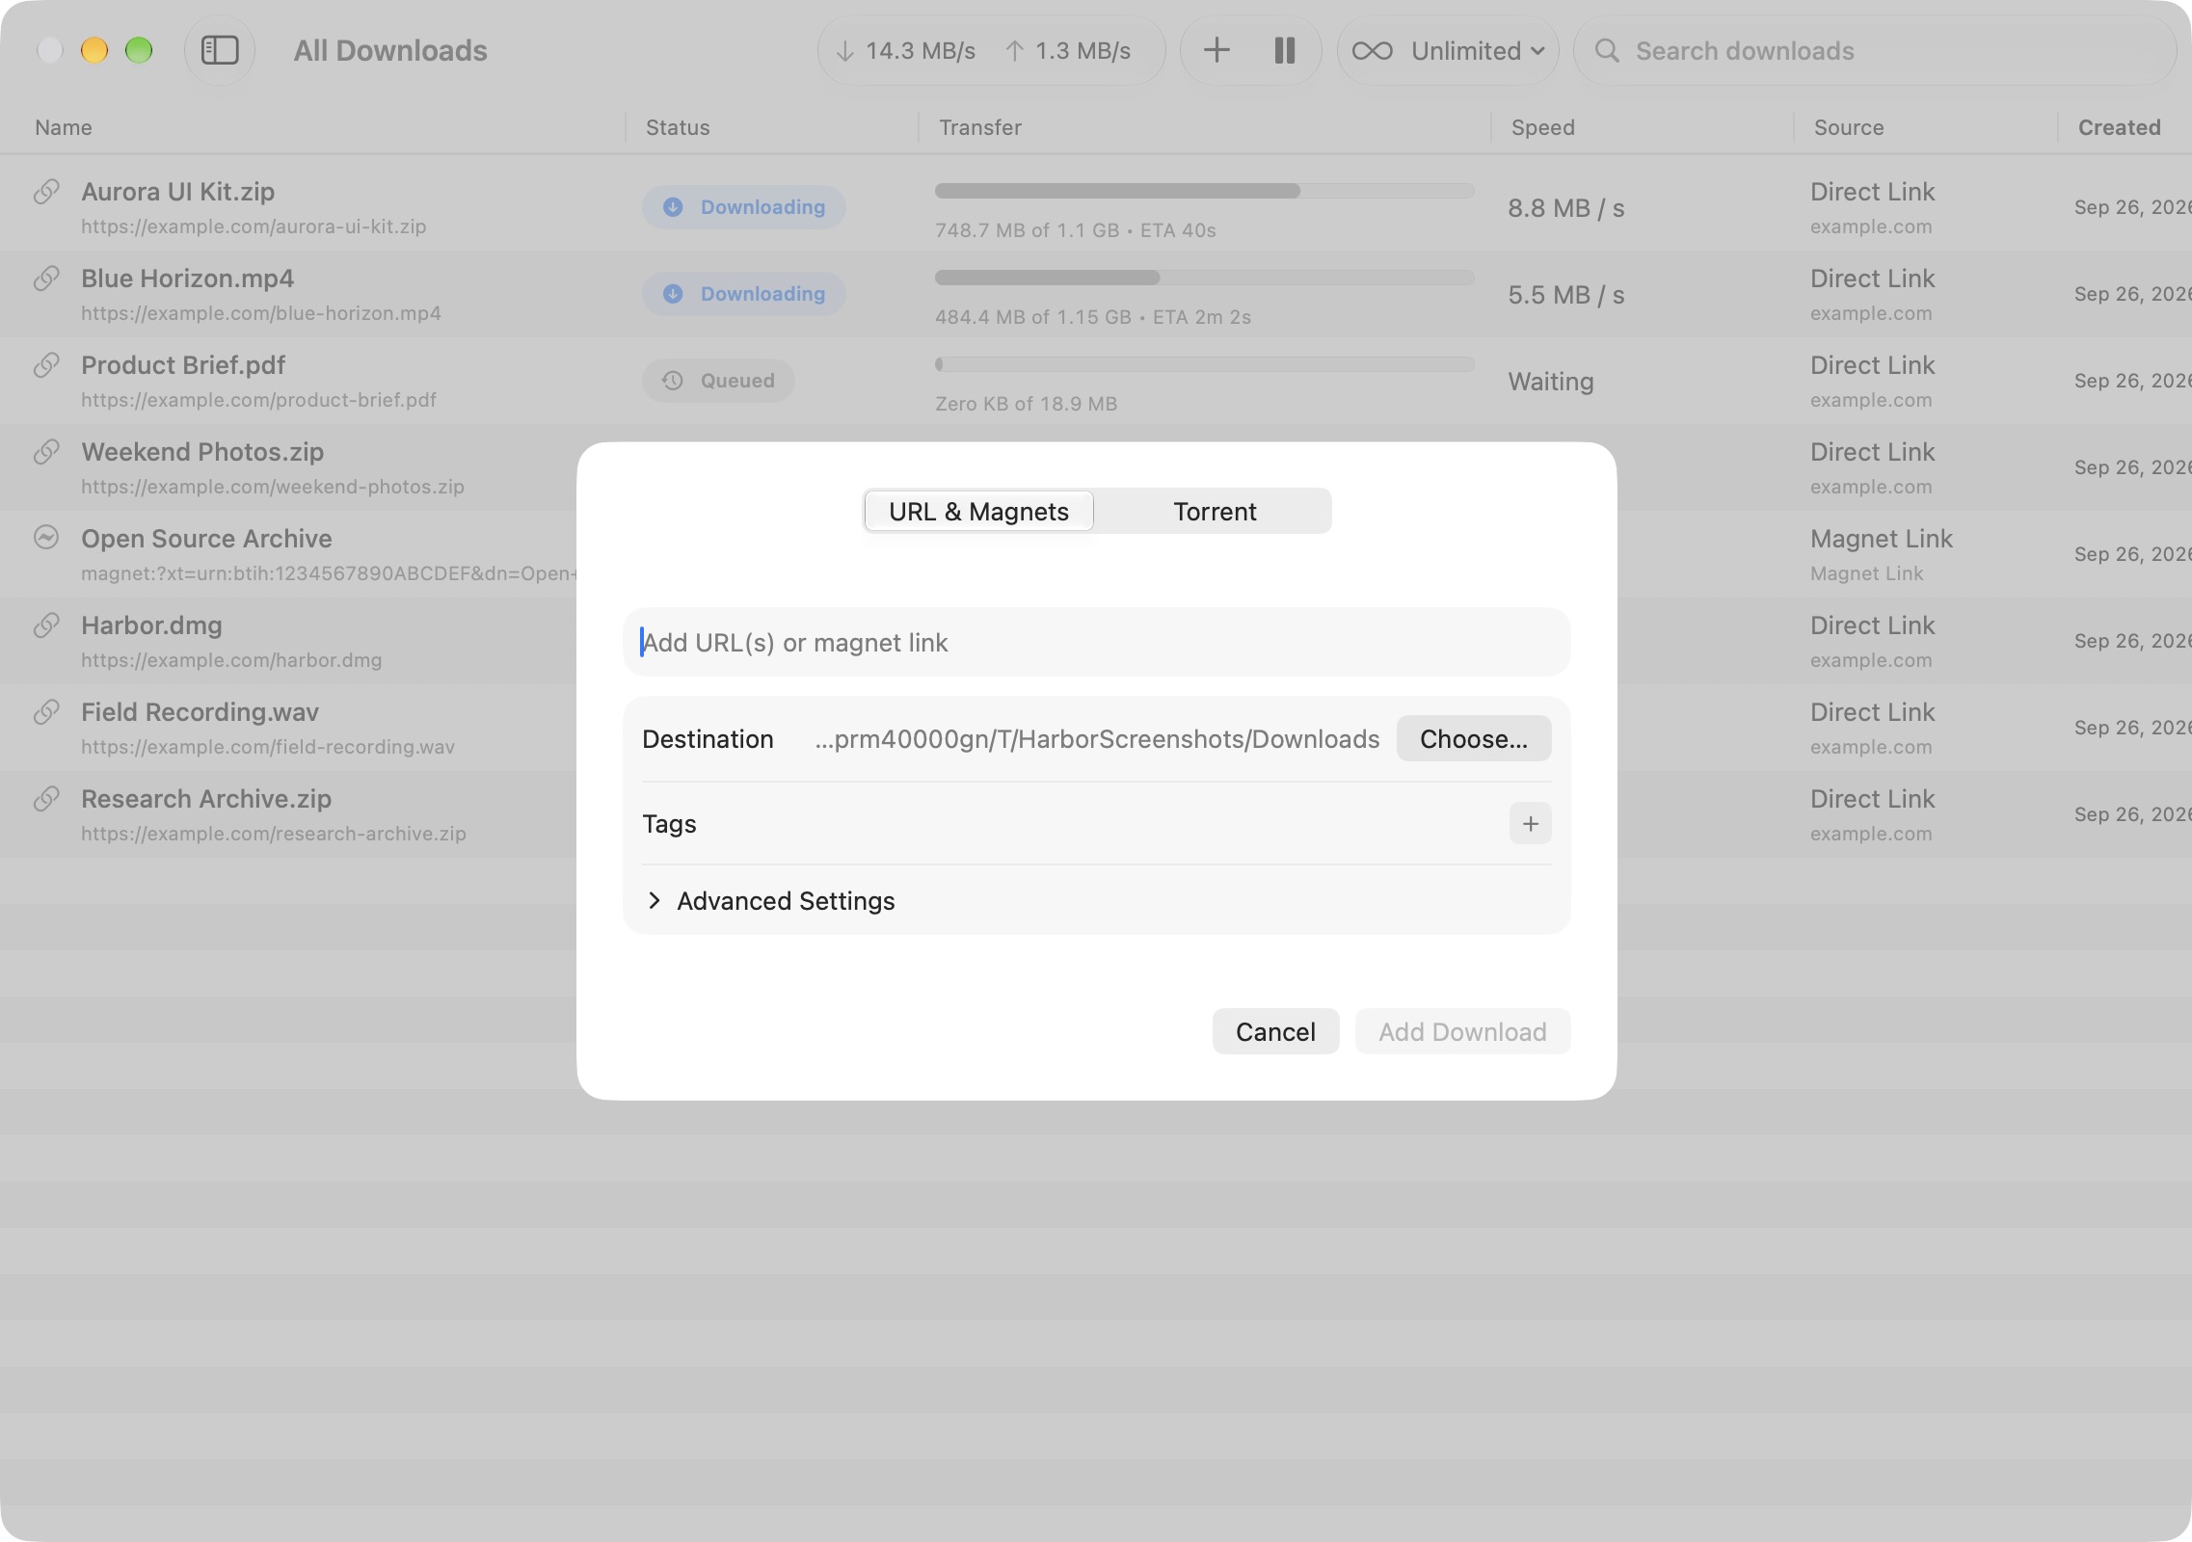Click the upload speed arrow indicator
Screen dimensions: 2192x1542
point(1014,51)
